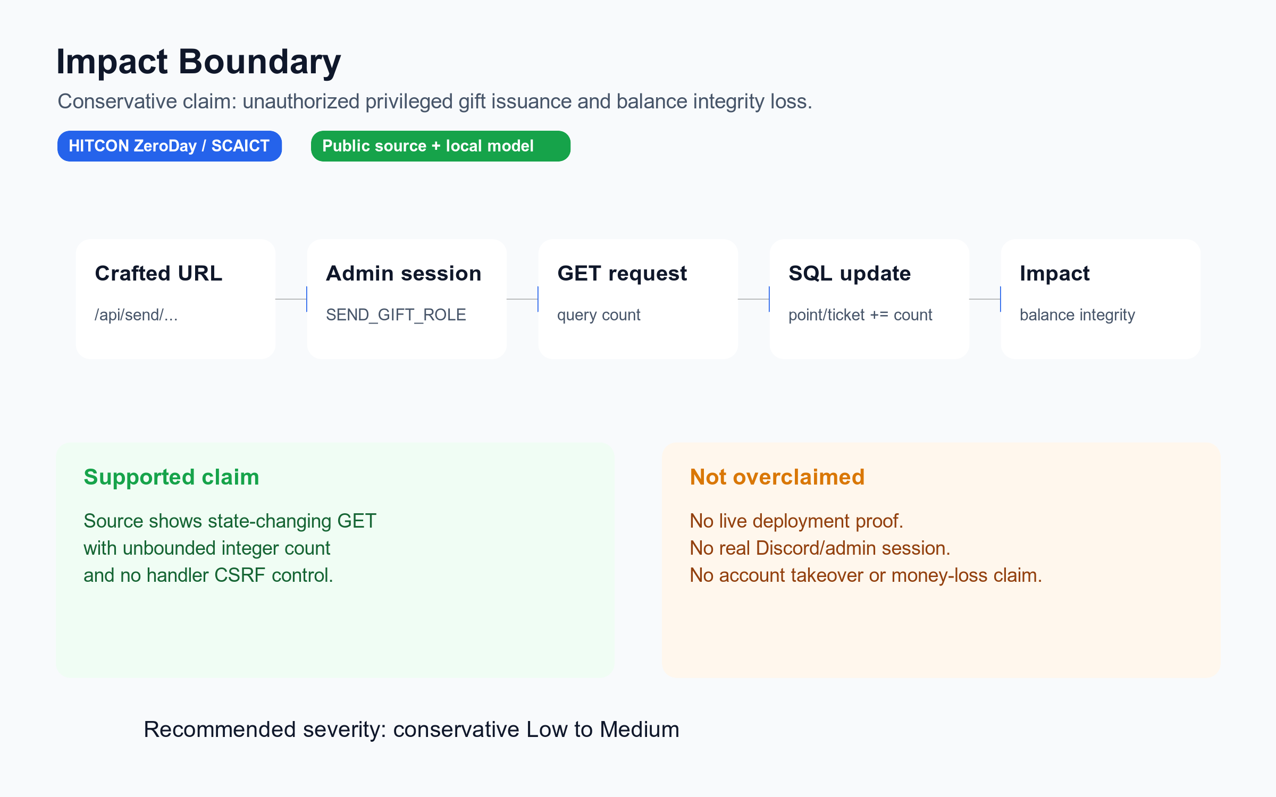
Task: Click the Recommended severity line
Action: coord(412,730)
